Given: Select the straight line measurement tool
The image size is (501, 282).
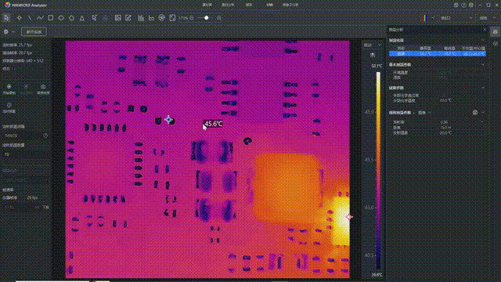Looking at the screenshot, I should click(30, 18).
